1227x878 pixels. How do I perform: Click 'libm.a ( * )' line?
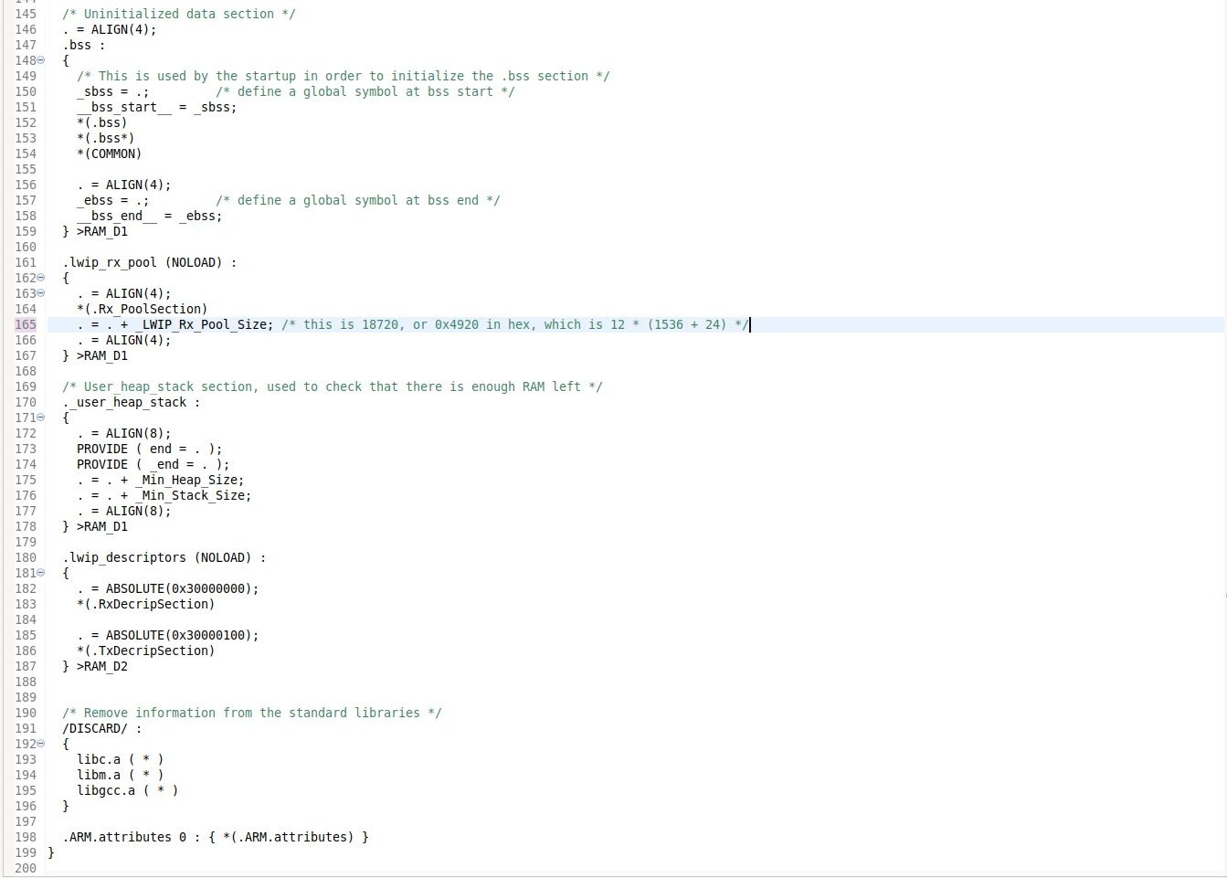(120, 775)
